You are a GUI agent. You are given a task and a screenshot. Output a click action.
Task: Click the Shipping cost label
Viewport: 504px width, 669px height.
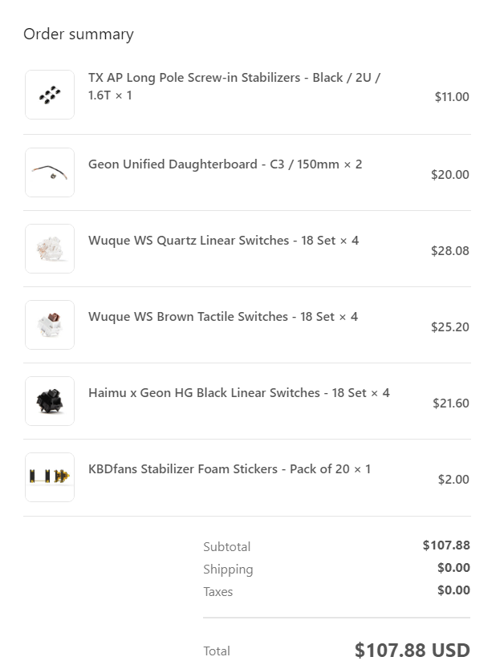[228, 570]
